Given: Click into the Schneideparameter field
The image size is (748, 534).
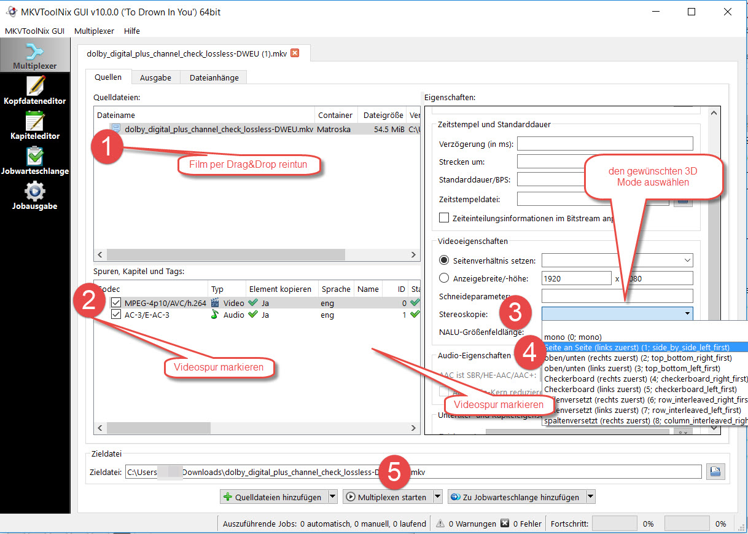Looking at the screenshot, I should pyautogui.click(x=617, y=296).
